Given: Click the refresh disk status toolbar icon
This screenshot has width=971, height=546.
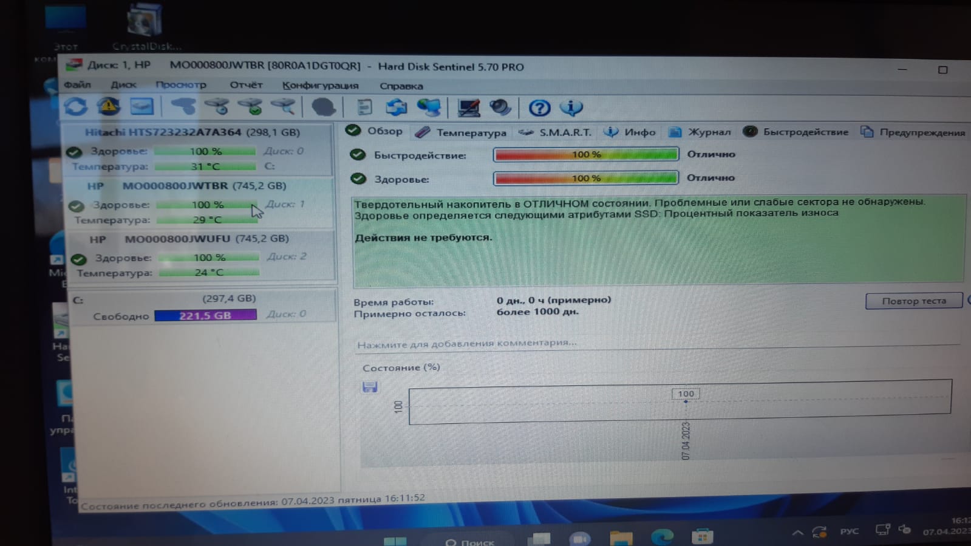Looking at the screenshot, I should click(x=76, y=106).
